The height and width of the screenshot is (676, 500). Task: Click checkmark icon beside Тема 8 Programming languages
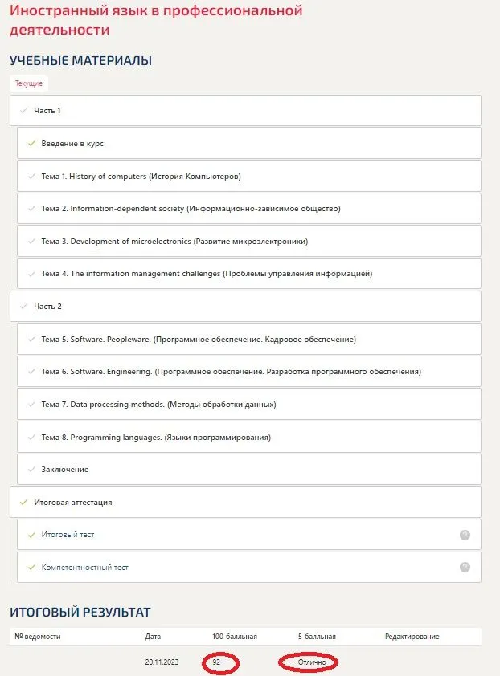point(31,438)
